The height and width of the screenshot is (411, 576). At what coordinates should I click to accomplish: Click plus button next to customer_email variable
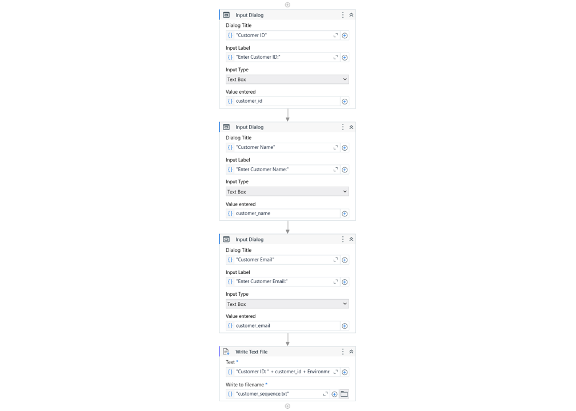pos(345,326)
